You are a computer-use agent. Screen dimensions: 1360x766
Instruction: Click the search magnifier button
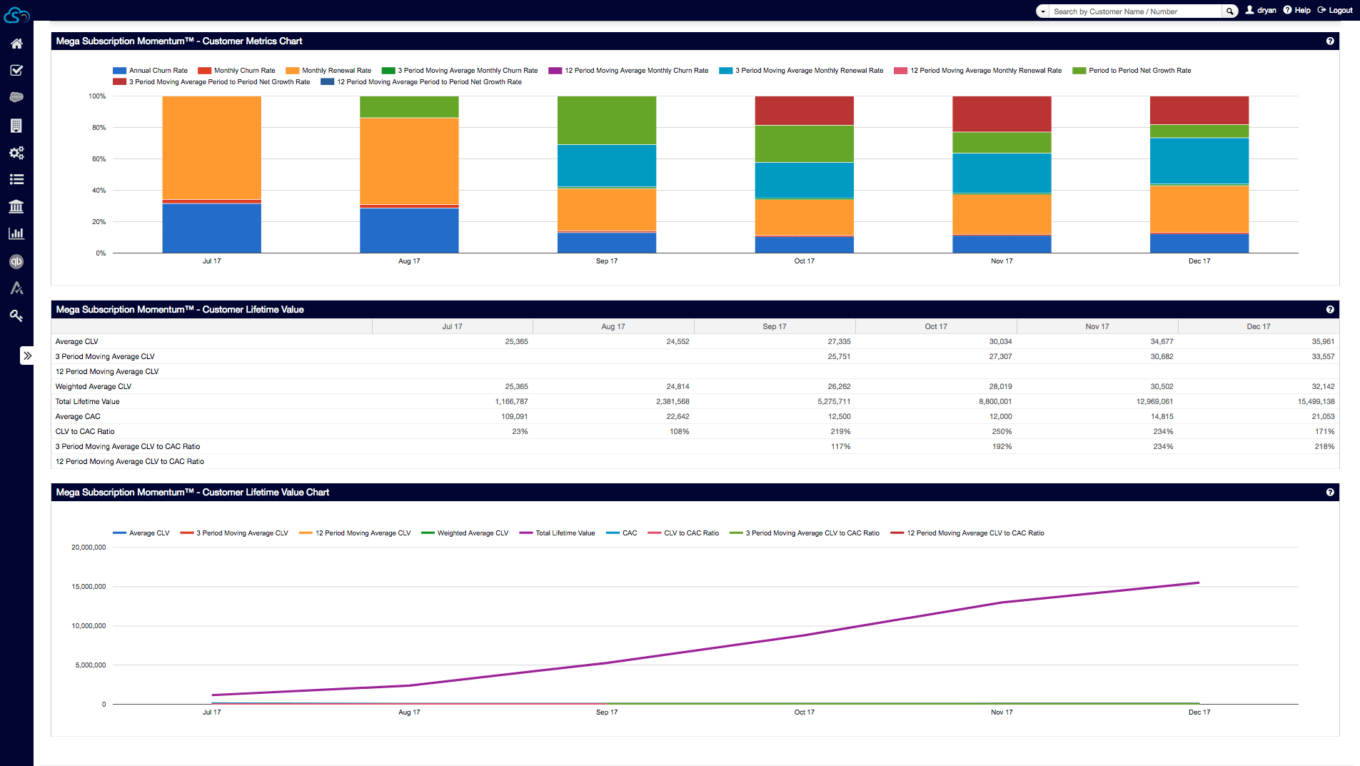tap(1229, 11)
